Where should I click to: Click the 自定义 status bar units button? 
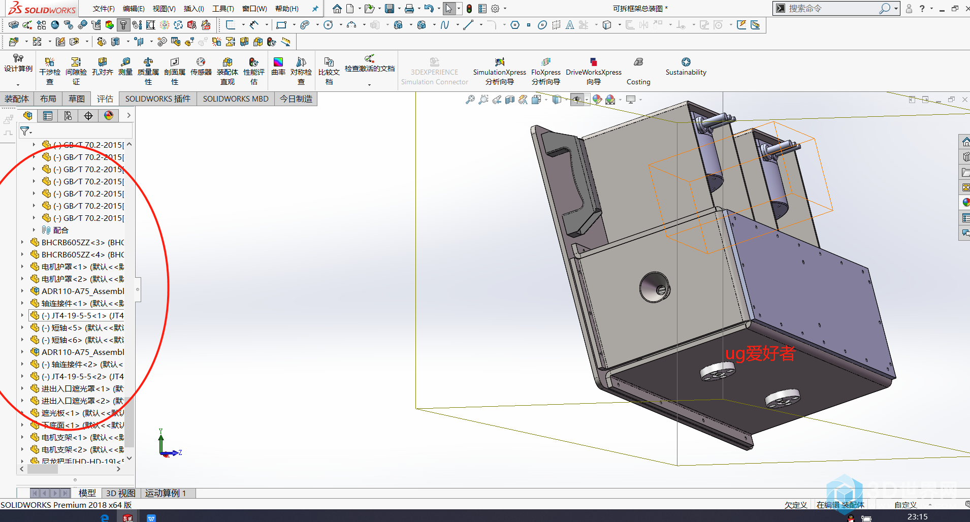pyautogui.click(x=906, y=505)
